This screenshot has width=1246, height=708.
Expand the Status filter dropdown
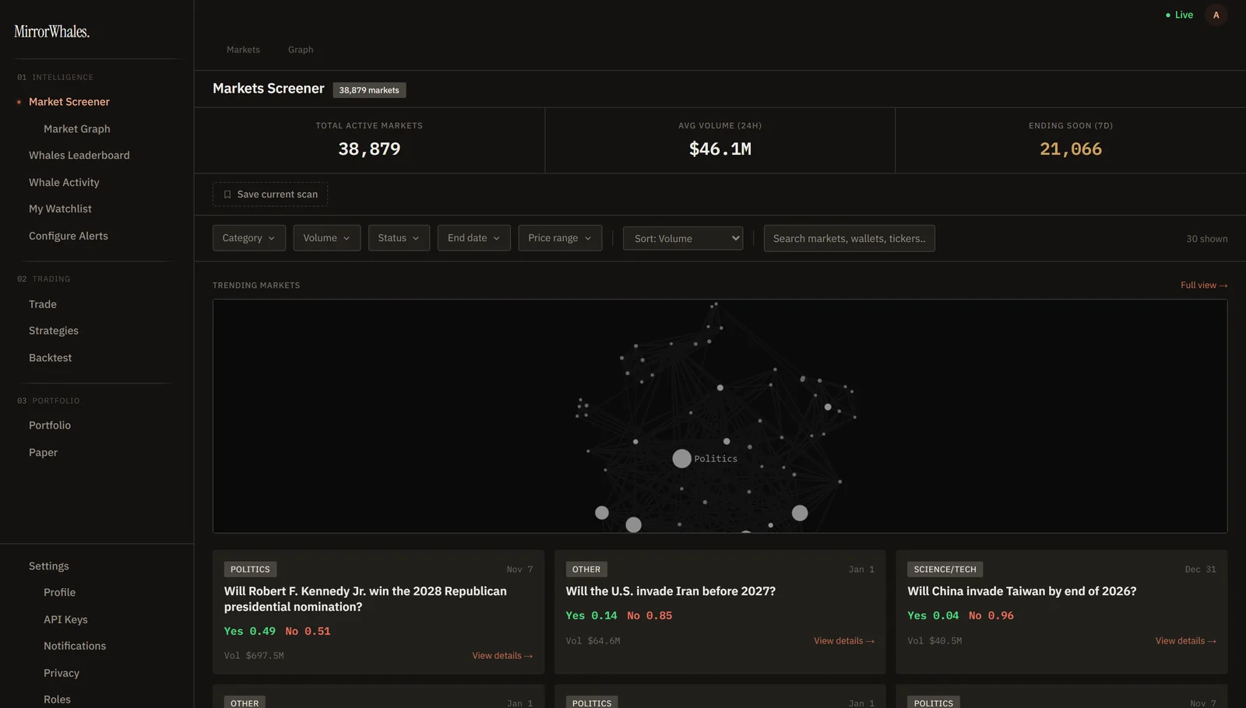399,238
